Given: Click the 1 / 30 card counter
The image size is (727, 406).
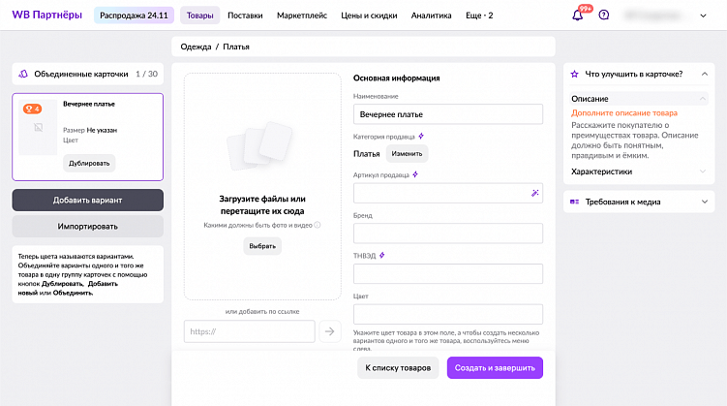Looking at the screenshot, I should click(x=146, y=74).
